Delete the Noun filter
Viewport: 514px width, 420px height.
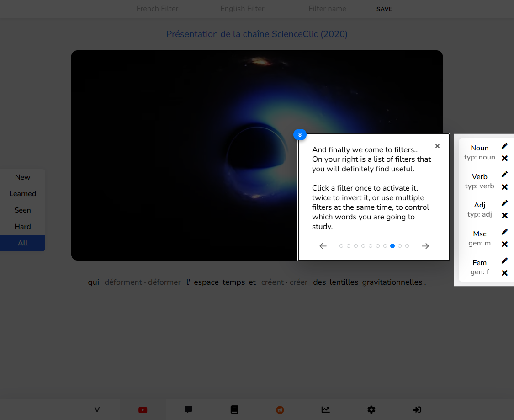504,158
